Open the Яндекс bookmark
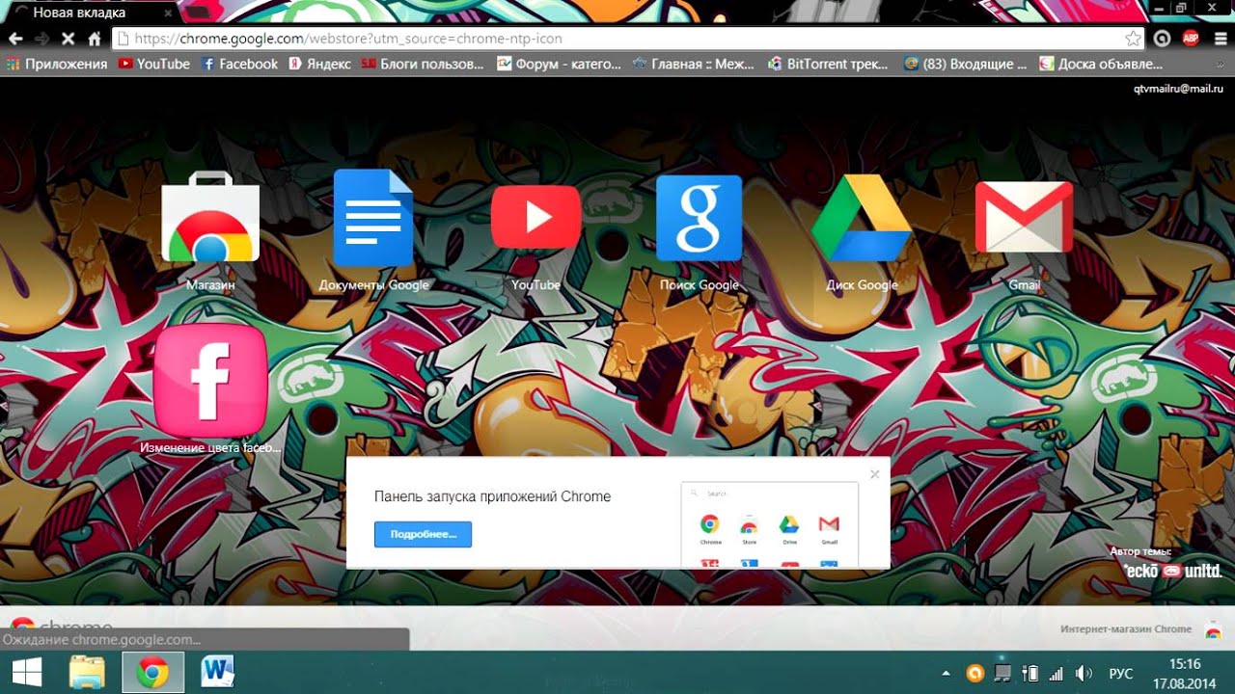 [320, 64]
